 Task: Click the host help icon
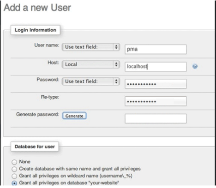pos(195,67)
